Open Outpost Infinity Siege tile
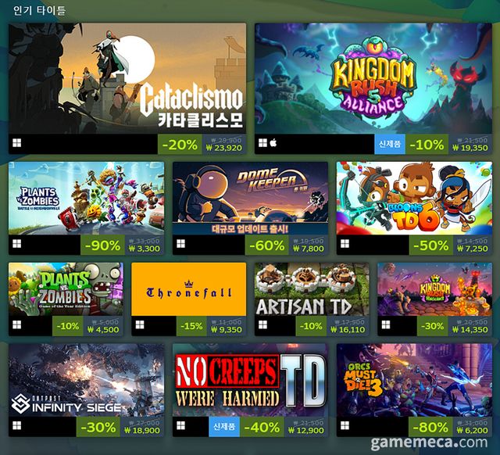Image resolution: width=500 pixels, height=455 pixels. click(x=87, y=380)
